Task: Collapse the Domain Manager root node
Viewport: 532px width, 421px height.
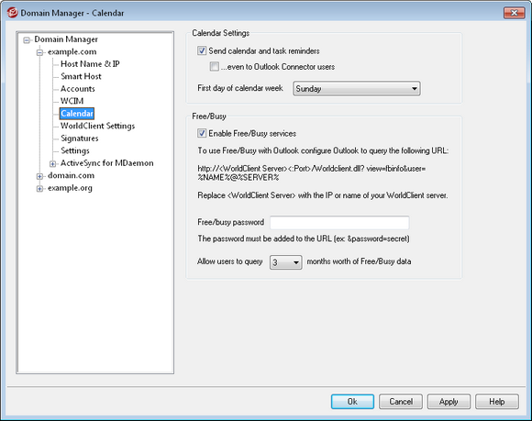Action: click(27, 40)
